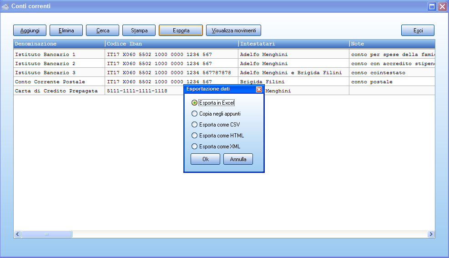The height and width of the screenshot is (258, 449).
Task: Open the Cerca search button
Action: coord(102,30)
